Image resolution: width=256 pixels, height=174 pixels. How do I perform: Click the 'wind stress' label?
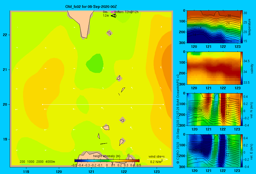(157, 156)
